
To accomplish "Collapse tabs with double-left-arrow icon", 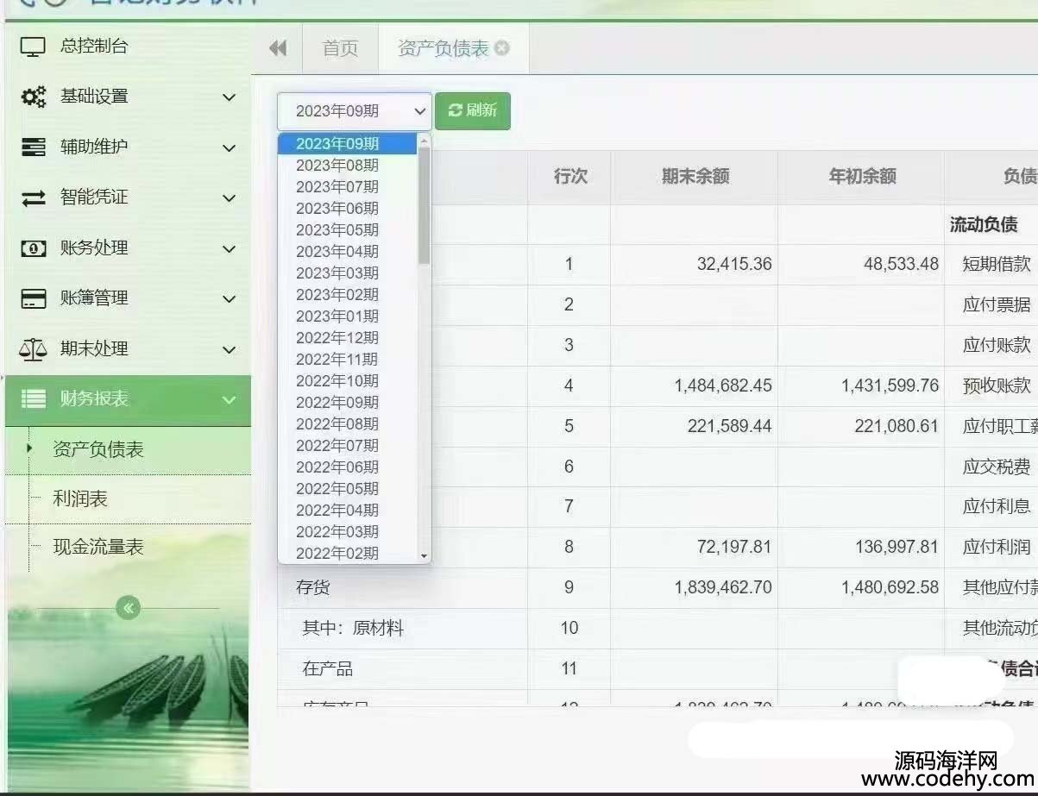I will click(x=278, y=48).
